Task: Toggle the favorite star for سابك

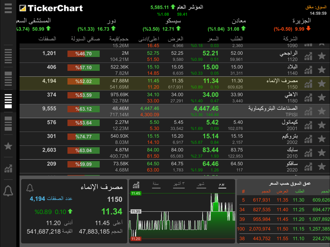Action: tap(321, 152)
